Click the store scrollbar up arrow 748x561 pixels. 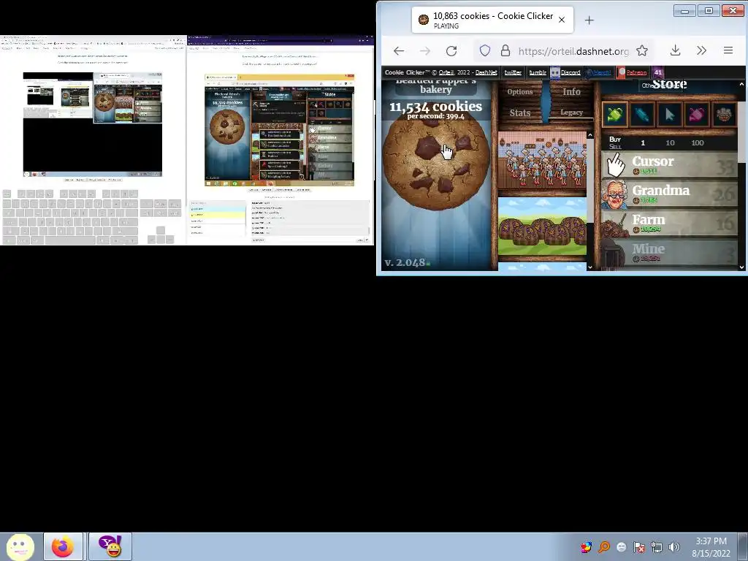pos(742,85)
